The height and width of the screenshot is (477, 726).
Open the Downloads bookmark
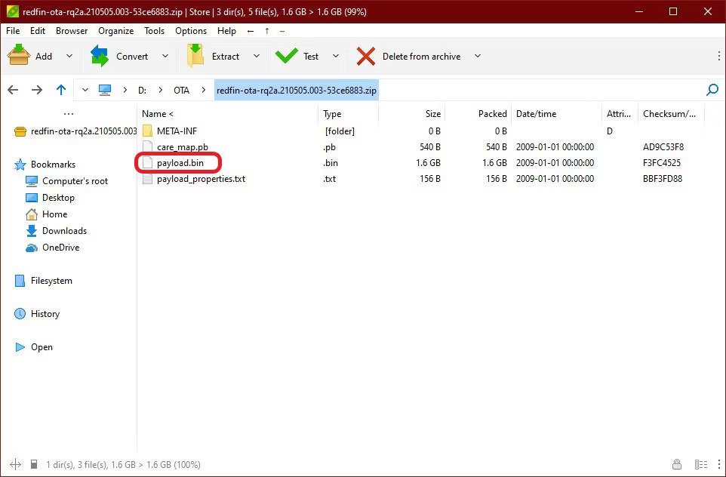click(56, 231)
